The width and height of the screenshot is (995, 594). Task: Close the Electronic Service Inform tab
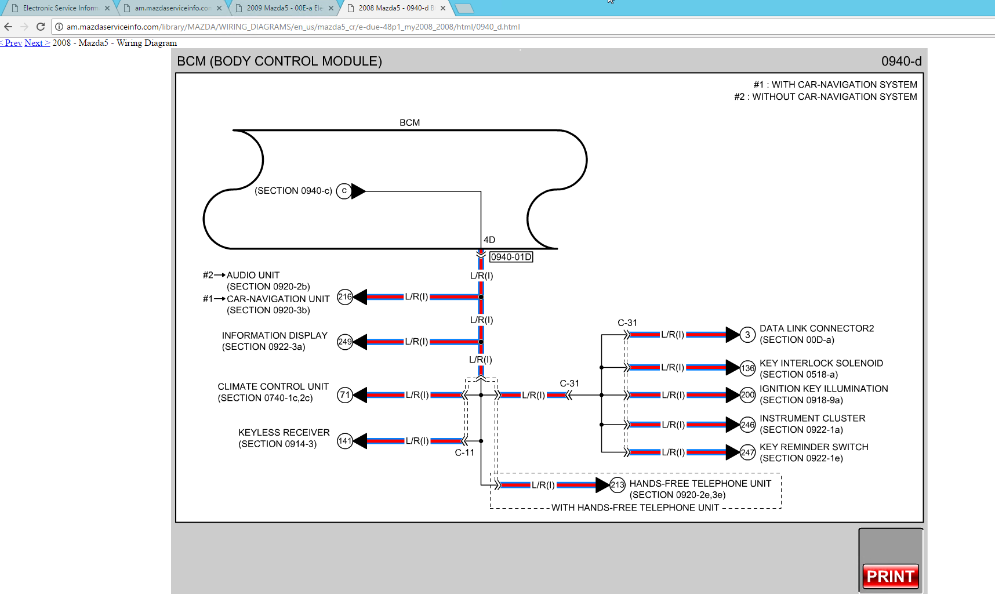tap(107, 8)
